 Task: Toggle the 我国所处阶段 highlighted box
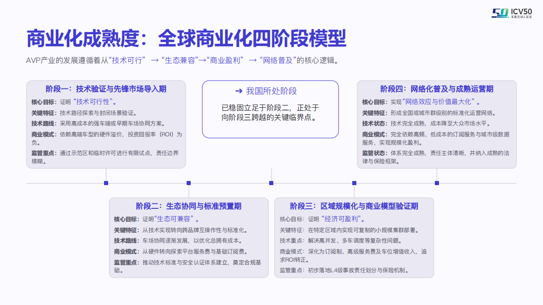click(x=270, y=109)
